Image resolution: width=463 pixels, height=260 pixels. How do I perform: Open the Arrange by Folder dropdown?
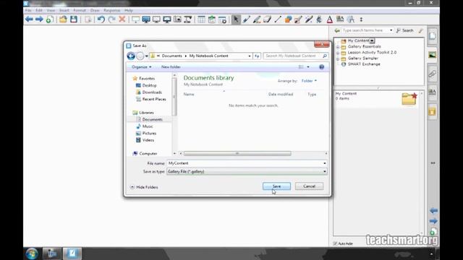[309, 81]
